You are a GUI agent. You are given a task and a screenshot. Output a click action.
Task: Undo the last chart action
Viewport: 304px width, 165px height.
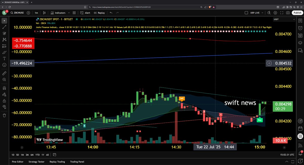coord(111,13)
